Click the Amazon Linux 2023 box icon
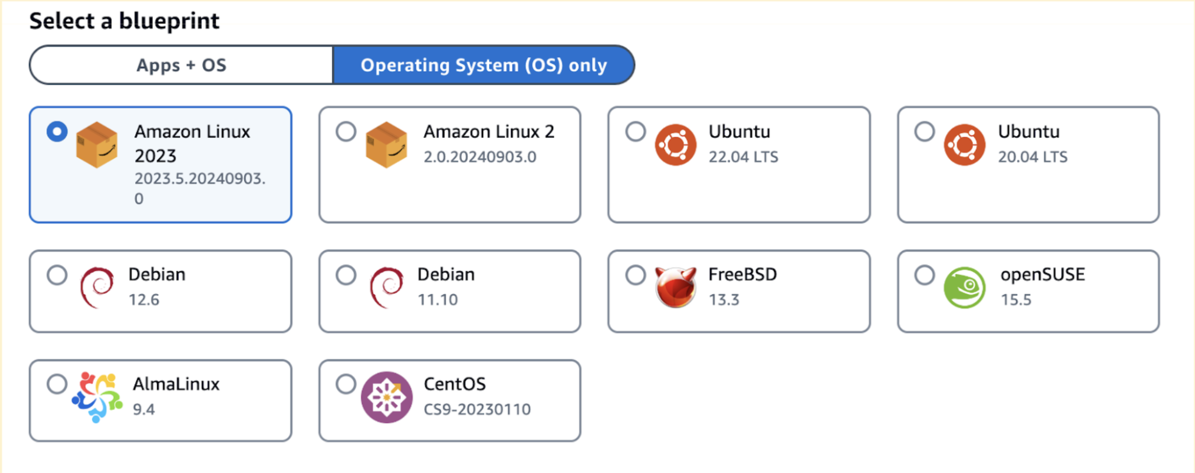This screenshot has height=473, width=1195. click(97, 145)
